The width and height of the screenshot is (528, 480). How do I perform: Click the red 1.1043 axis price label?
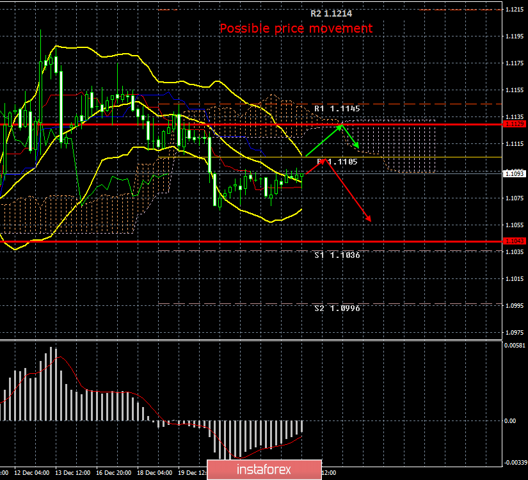[x=515, y=241]
